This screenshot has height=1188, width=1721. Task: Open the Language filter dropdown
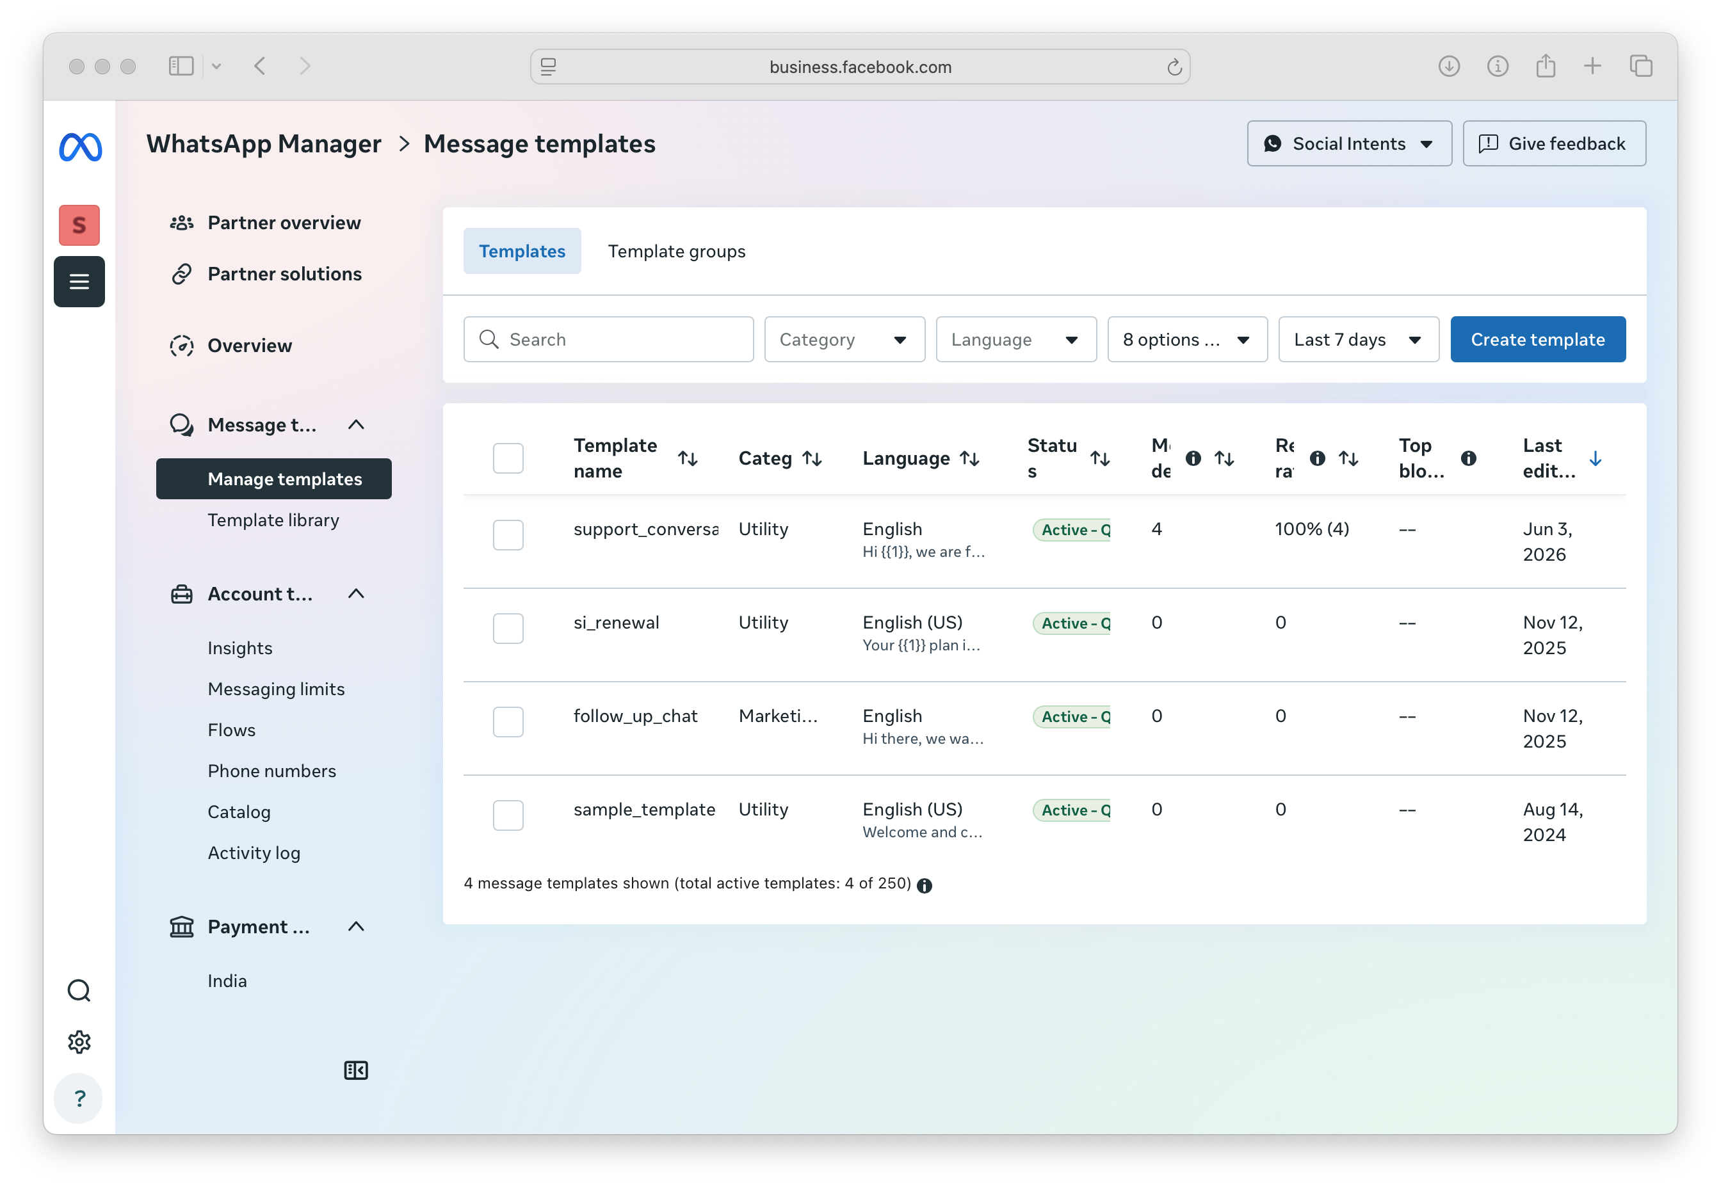1016,339
